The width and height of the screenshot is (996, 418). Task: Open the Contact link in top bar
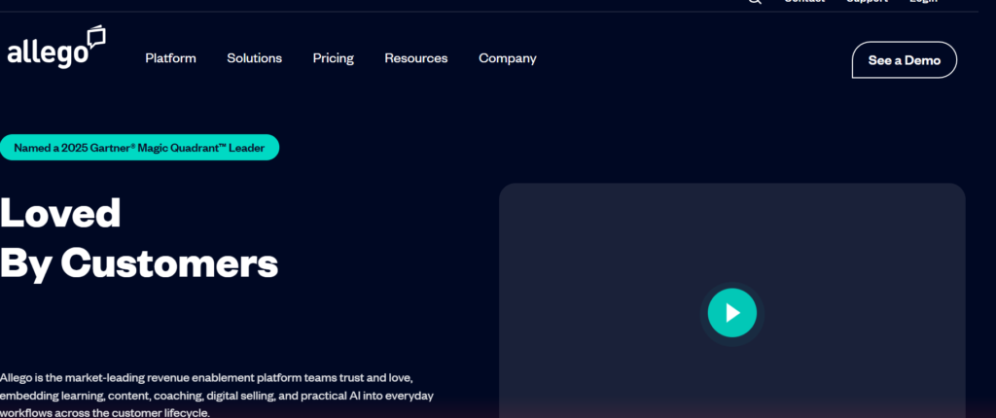[803, 2]
